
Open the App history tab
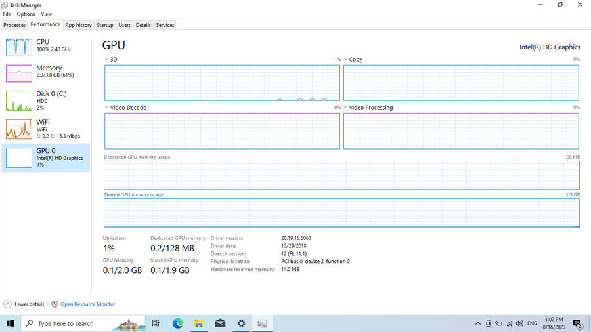tap(78, 25)
